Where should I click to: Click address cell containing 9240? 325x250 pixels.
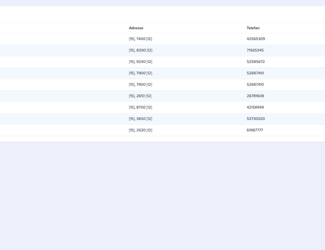click(140, 62)
